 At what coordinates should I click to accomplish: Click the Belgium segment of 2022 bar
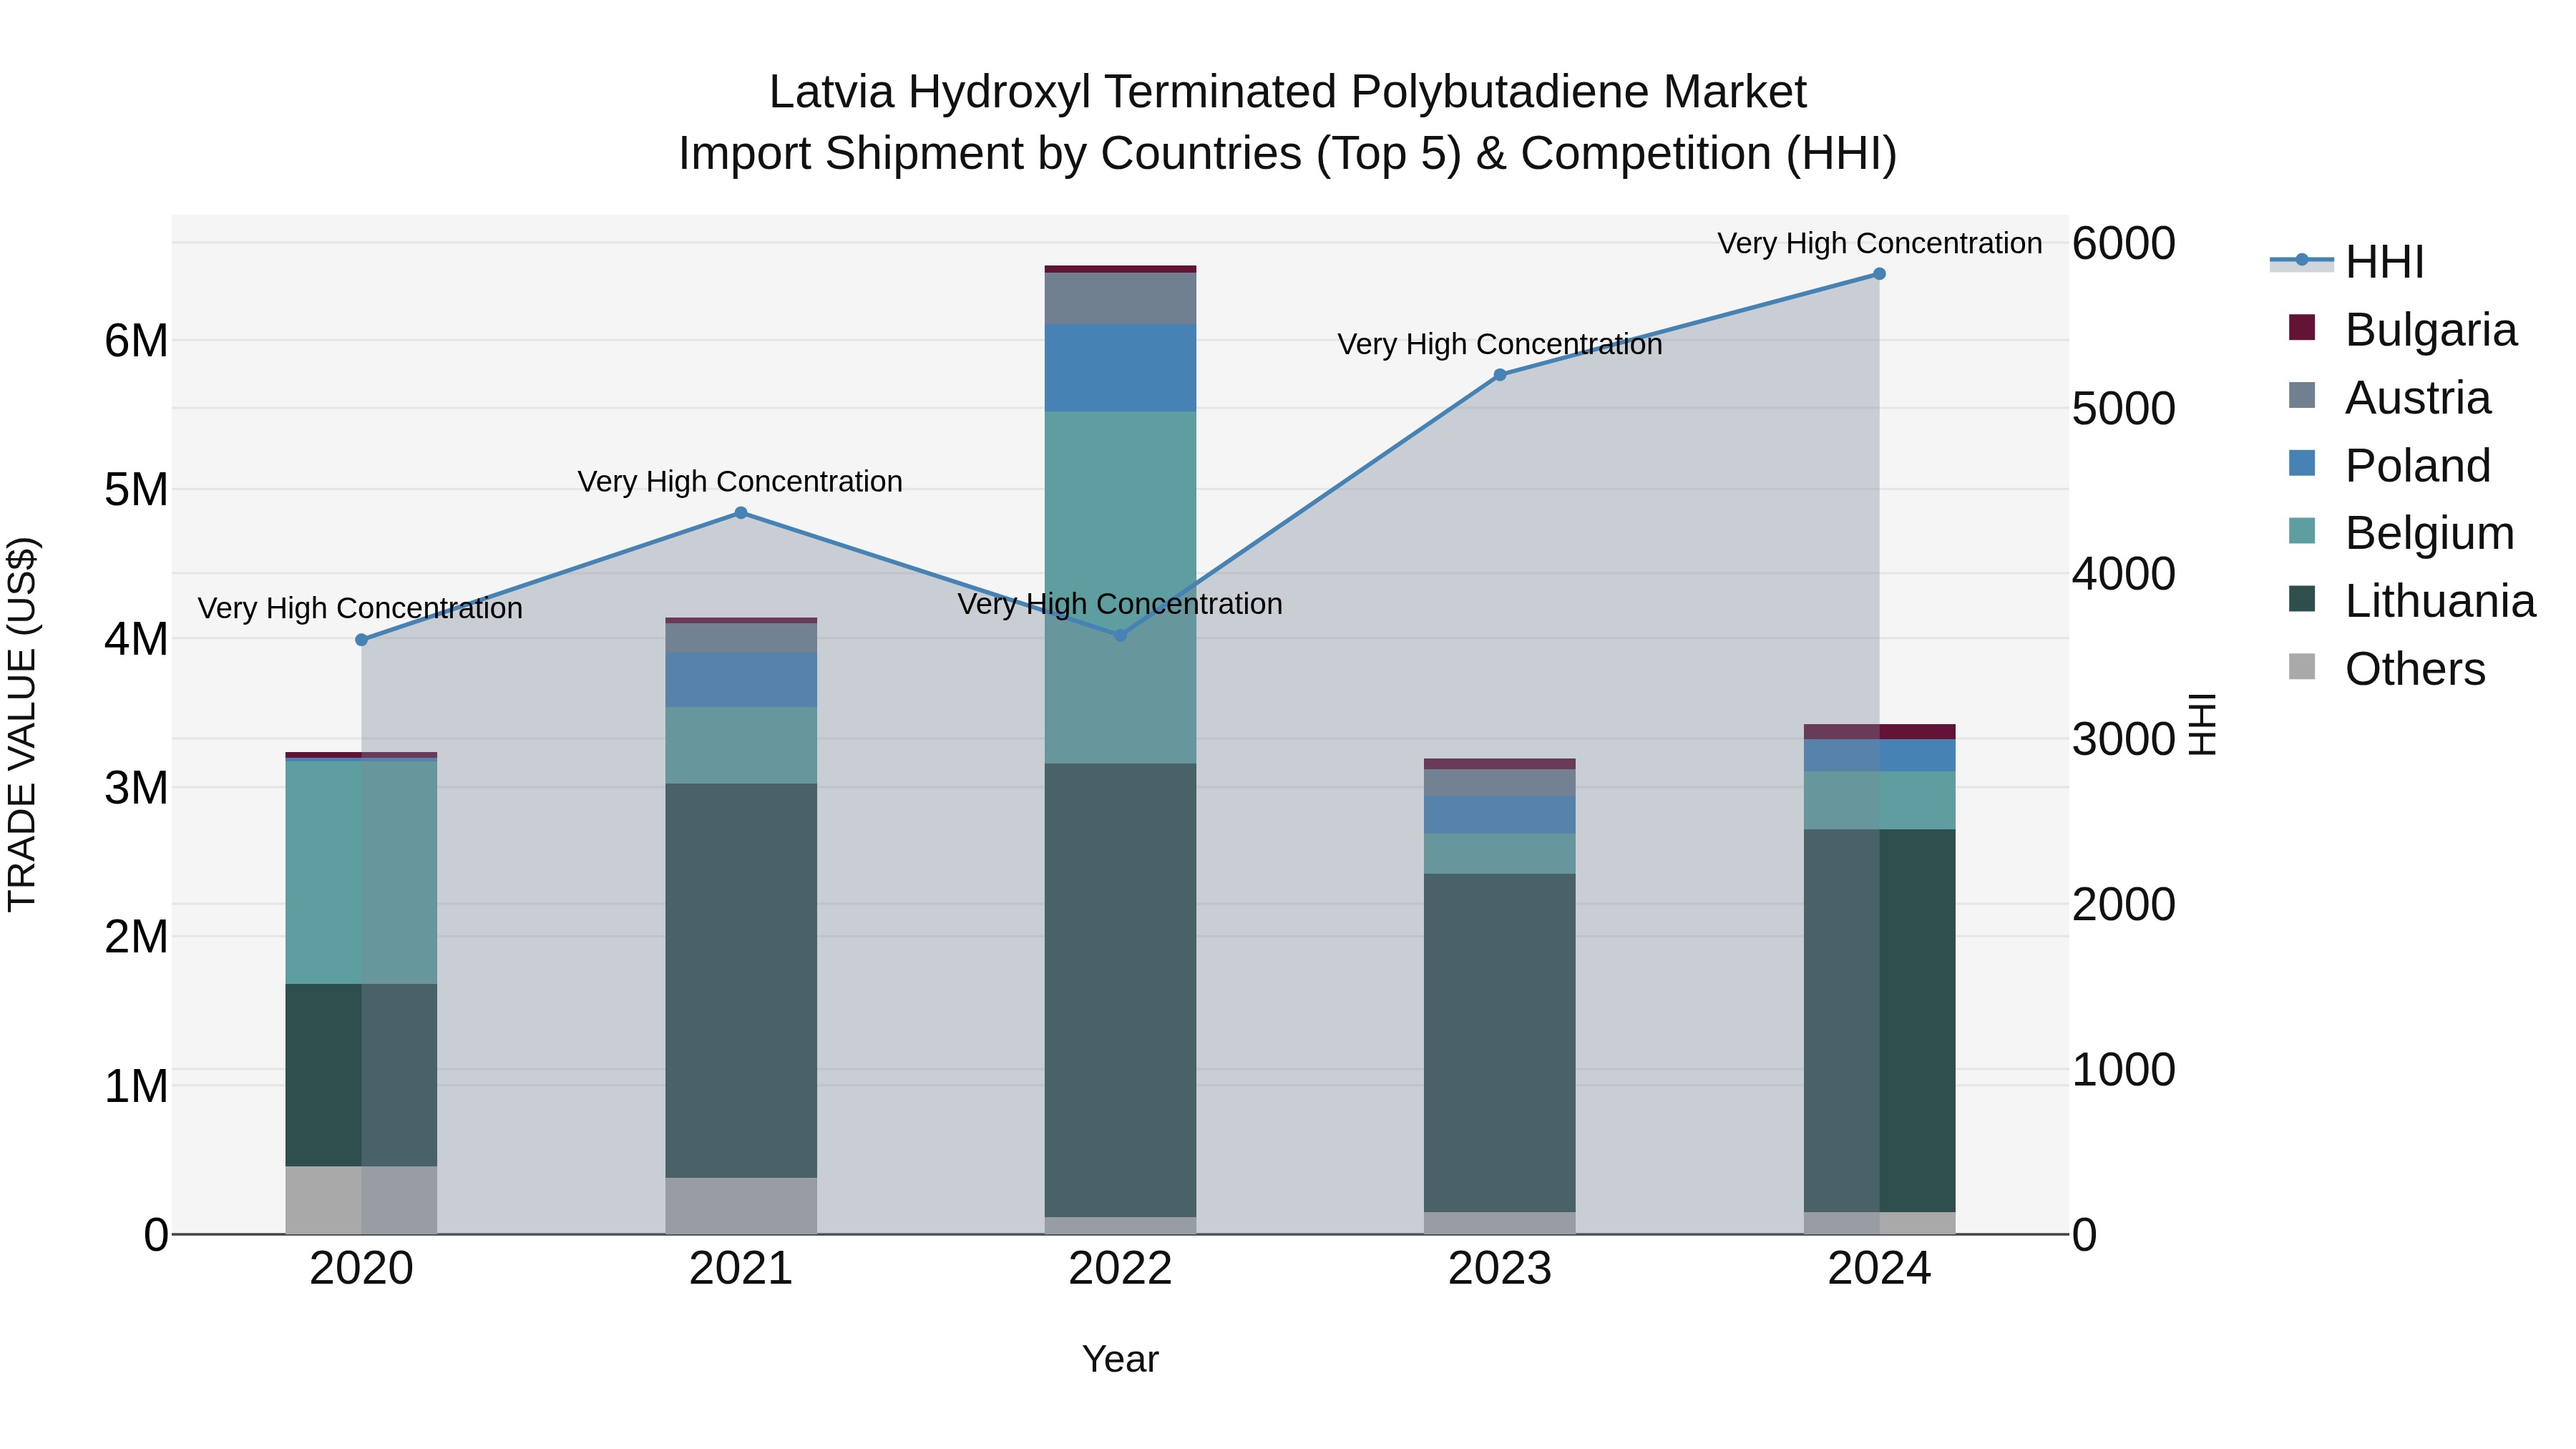pyautogui.click(x=1121, y=588)
